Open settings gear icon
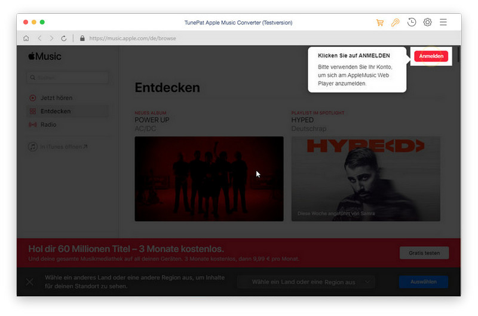478x316 pixels. (427, 22)
